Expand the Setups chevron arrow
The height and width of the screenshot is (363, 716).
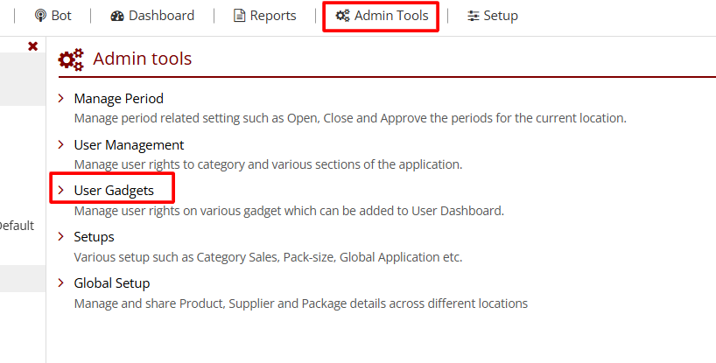pyautogui.click(x=61, y=237)
